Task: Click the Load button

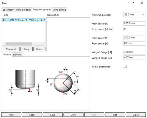Action: (x=32, y=115)
